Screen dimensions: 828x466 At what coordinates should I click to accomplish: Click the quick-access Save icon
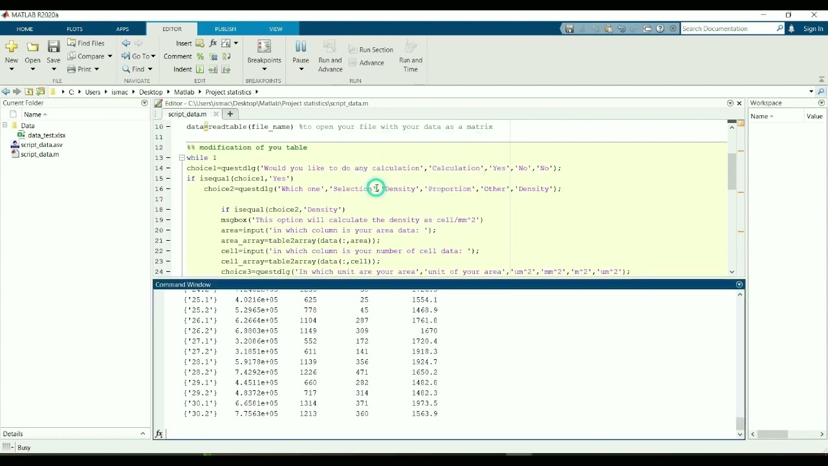click(x=569, y=28)
